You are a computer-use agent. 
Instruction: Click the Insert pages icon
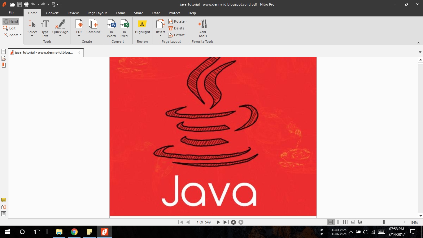tap(160, 24)
